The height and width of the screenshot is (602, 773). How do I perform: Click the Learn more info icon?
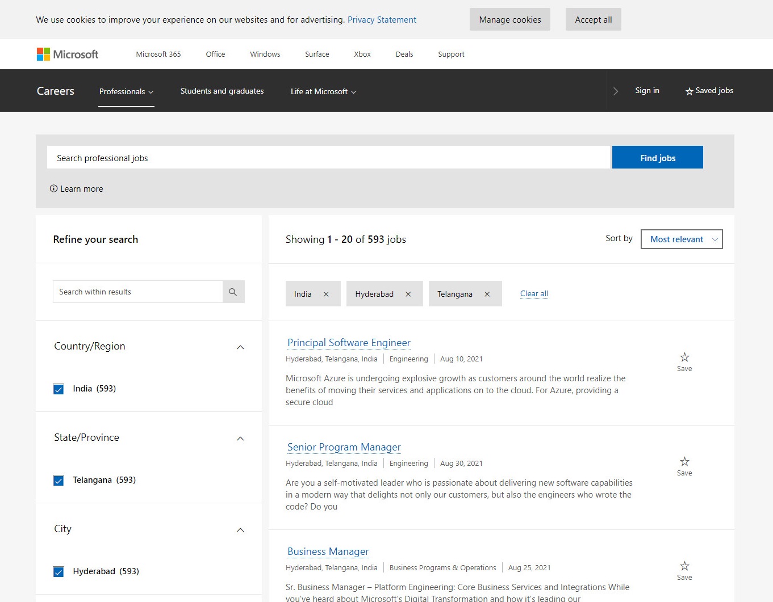[54, 188]
